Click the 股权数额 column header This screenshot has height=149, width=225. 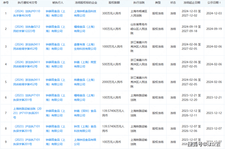114,3
